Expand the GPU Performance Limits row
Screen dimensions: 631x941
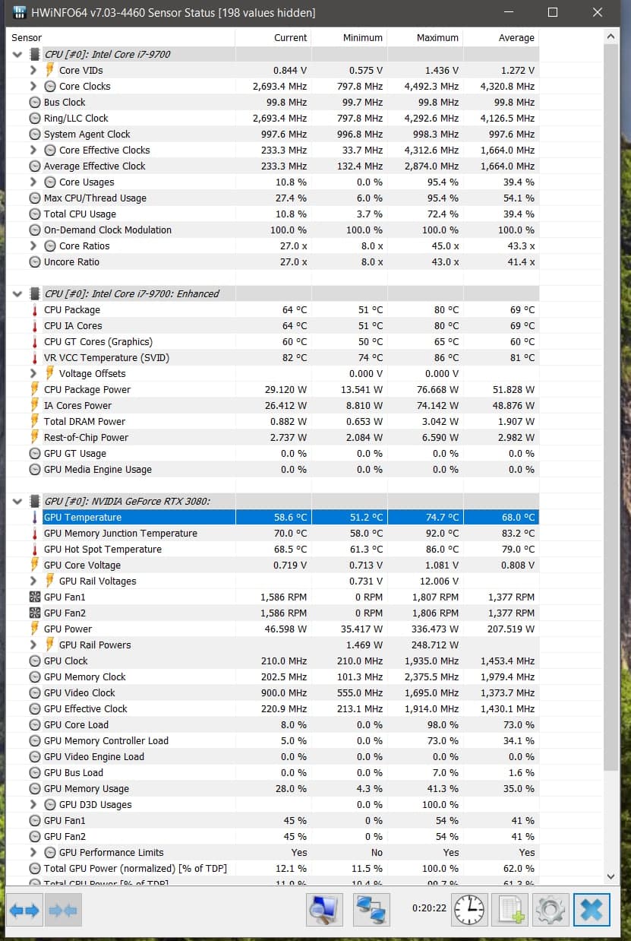(33, 852)
